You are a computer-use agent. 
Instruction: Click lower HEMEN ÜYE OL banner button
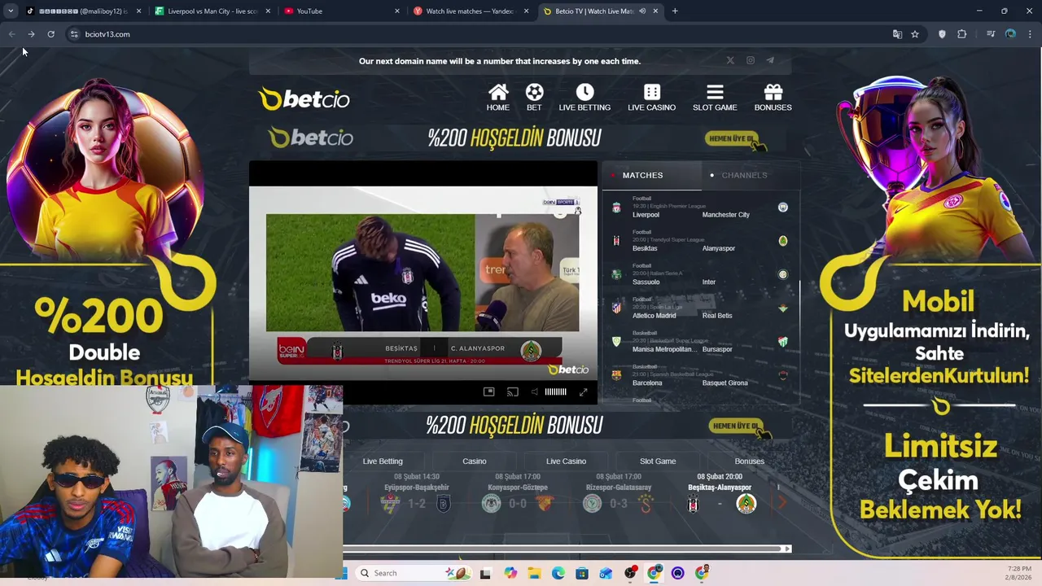[x=738, y=426]
